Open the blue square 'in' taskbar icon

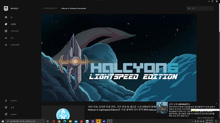click(87, 121)
